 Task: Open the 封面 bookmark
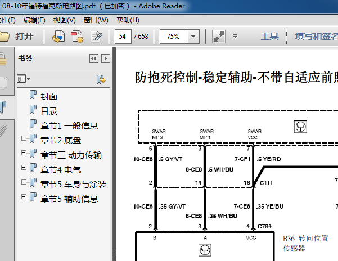tap(49, 96)
